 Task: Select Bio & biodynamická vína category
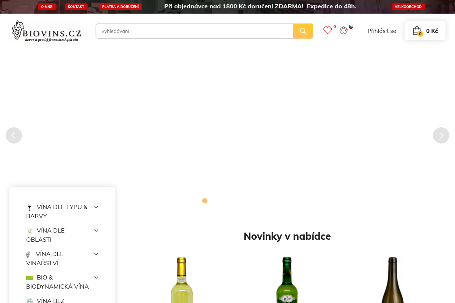(58, 282)
